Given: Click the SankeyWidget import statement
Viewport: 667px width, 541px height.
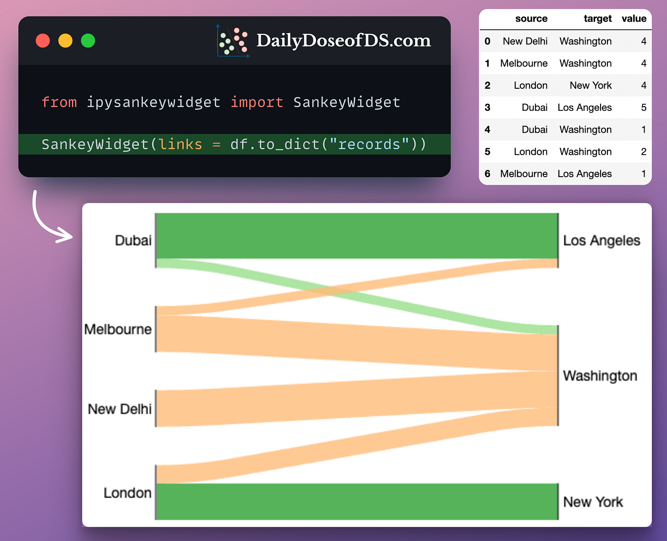Looking at the screenshot, I should click(220, 102).
